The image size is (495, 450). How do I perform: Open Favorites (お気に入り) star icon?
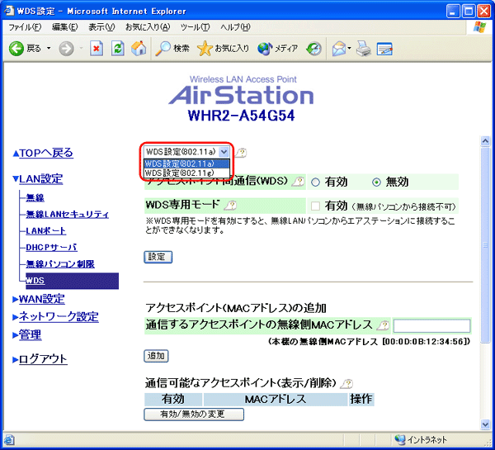(x=205, y=49)
